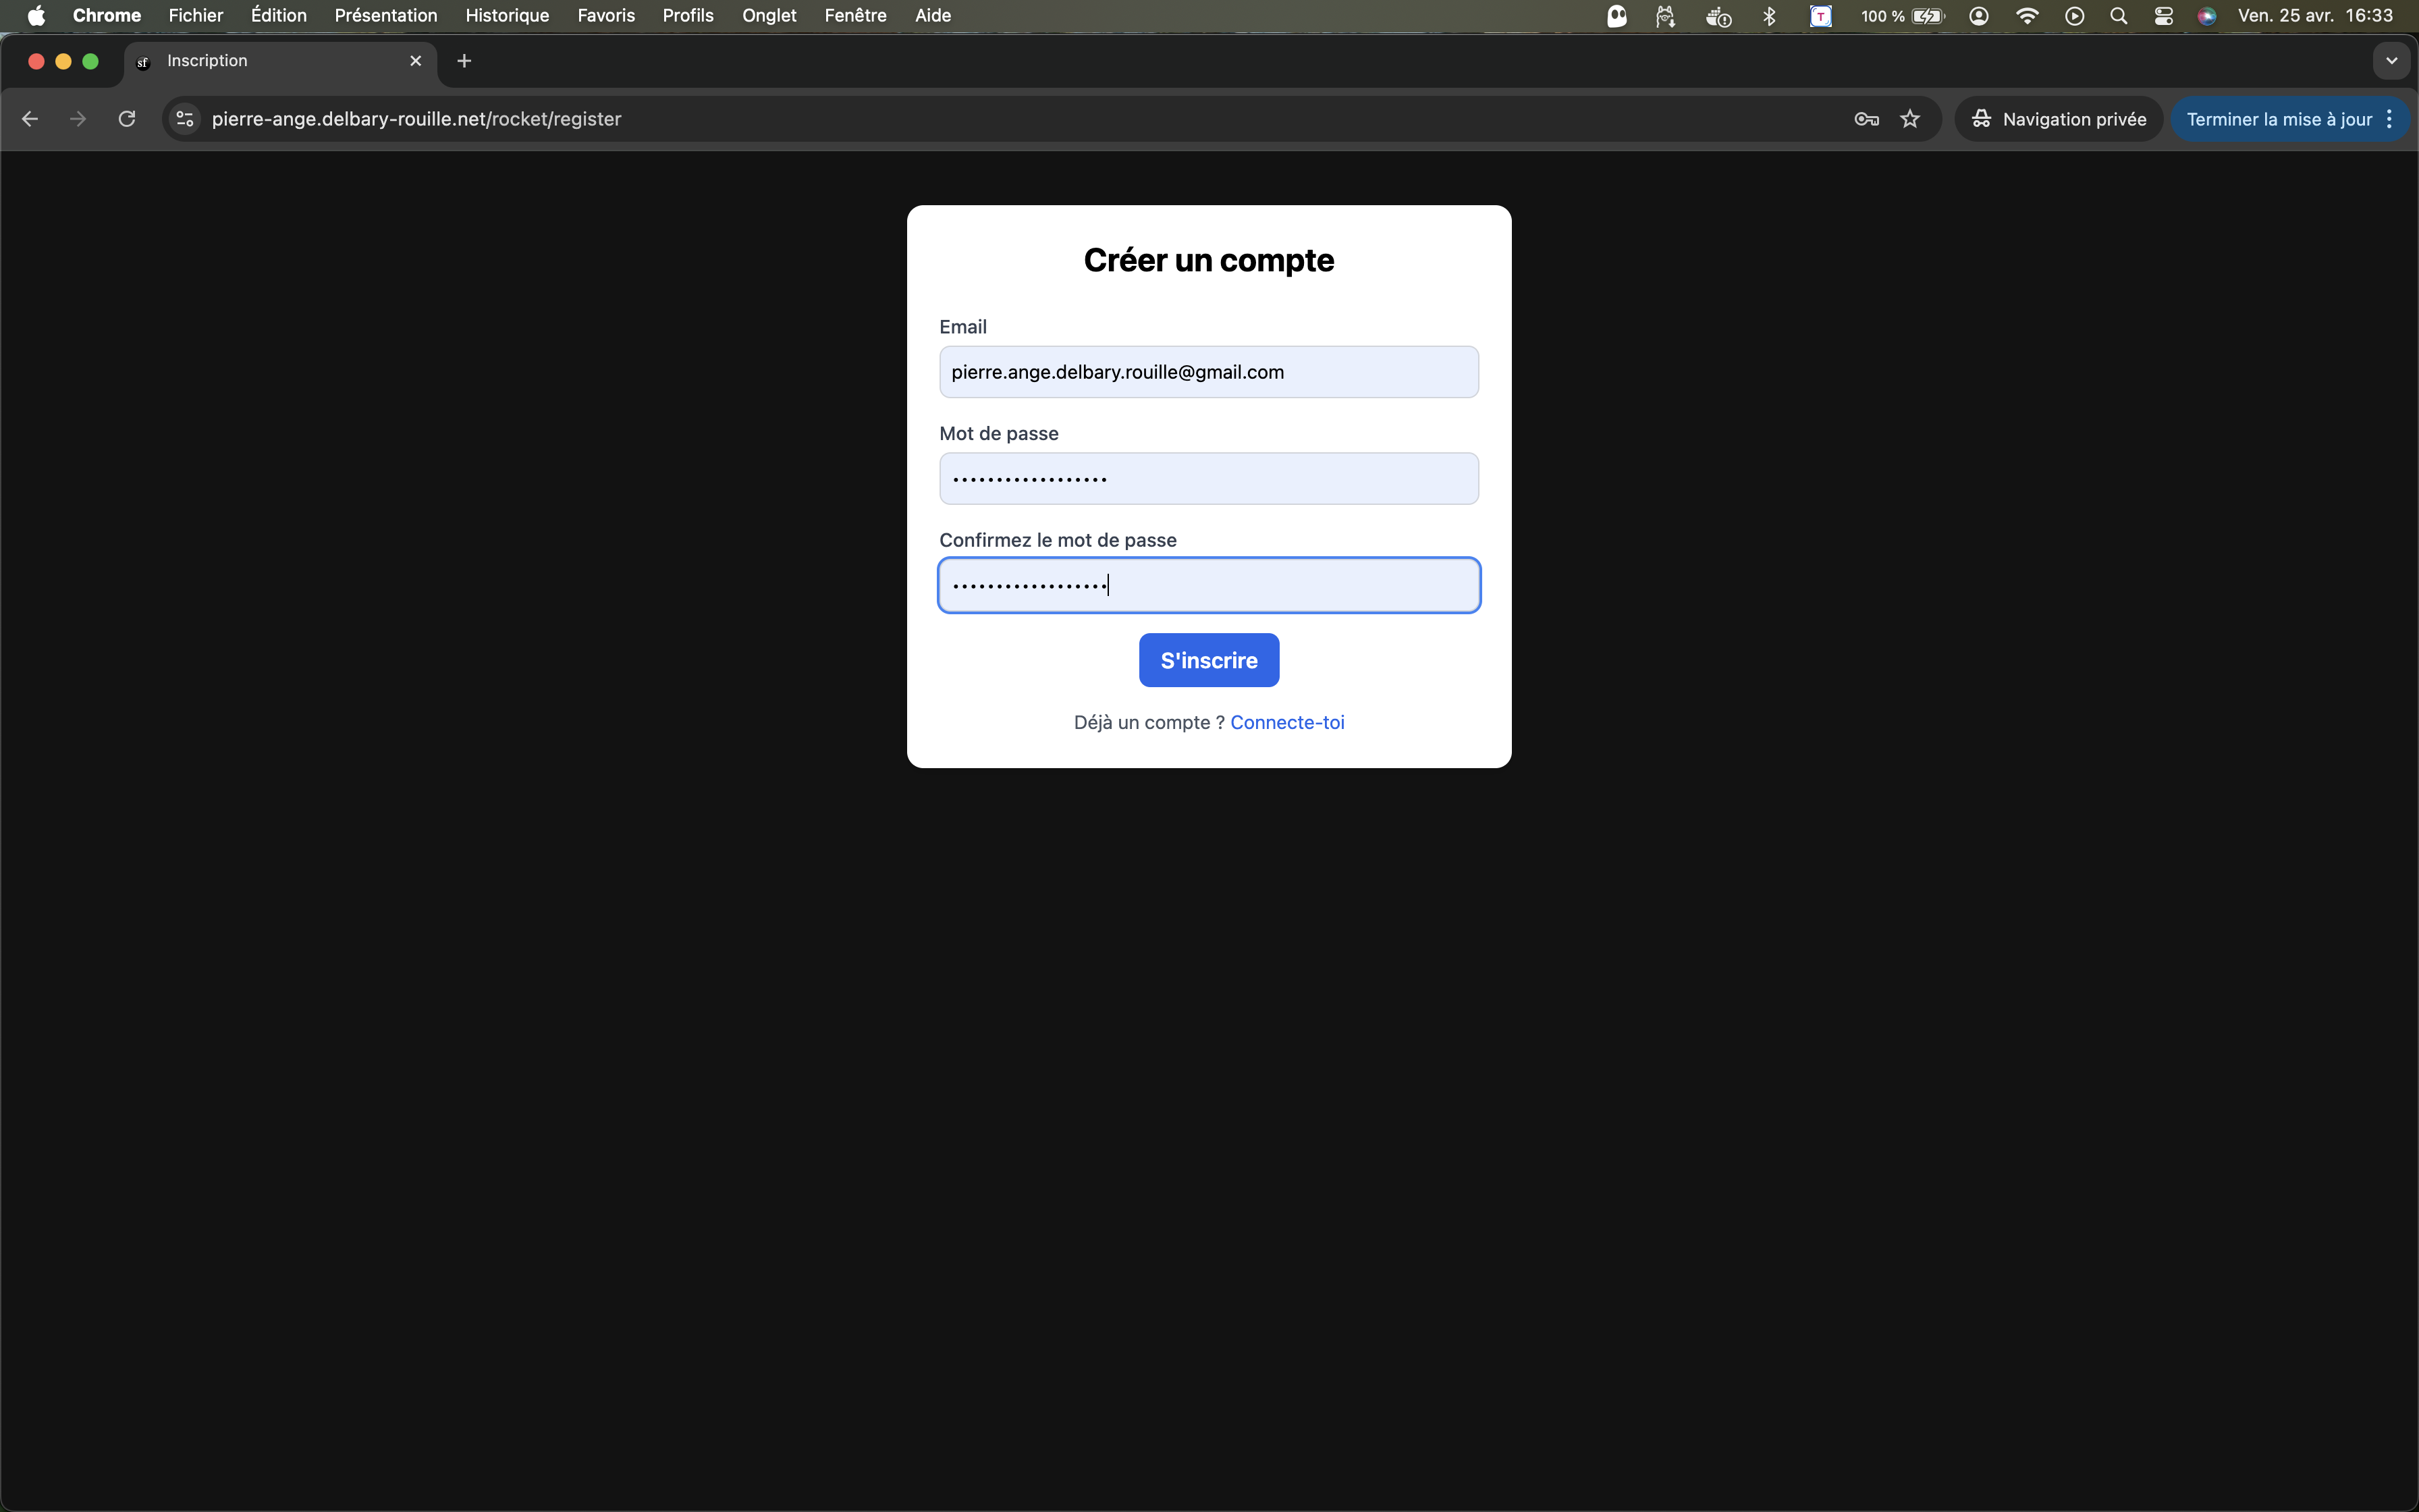2419x1512 pixels.
Task: Open site information icon in address bar
Action: pos(185,119)
